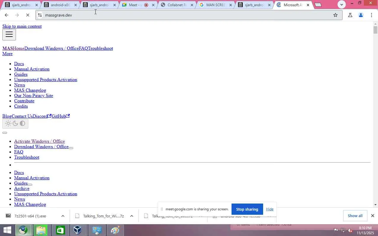Image resolution: width=378 pixels, height=236 pixels.
Task: Expand the Download Windows / Office submenu toggle
Action: [71, 148]
